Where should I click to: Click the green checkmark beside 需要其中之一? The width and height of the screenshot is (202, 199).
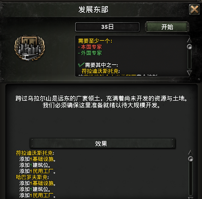click(81, 65)
